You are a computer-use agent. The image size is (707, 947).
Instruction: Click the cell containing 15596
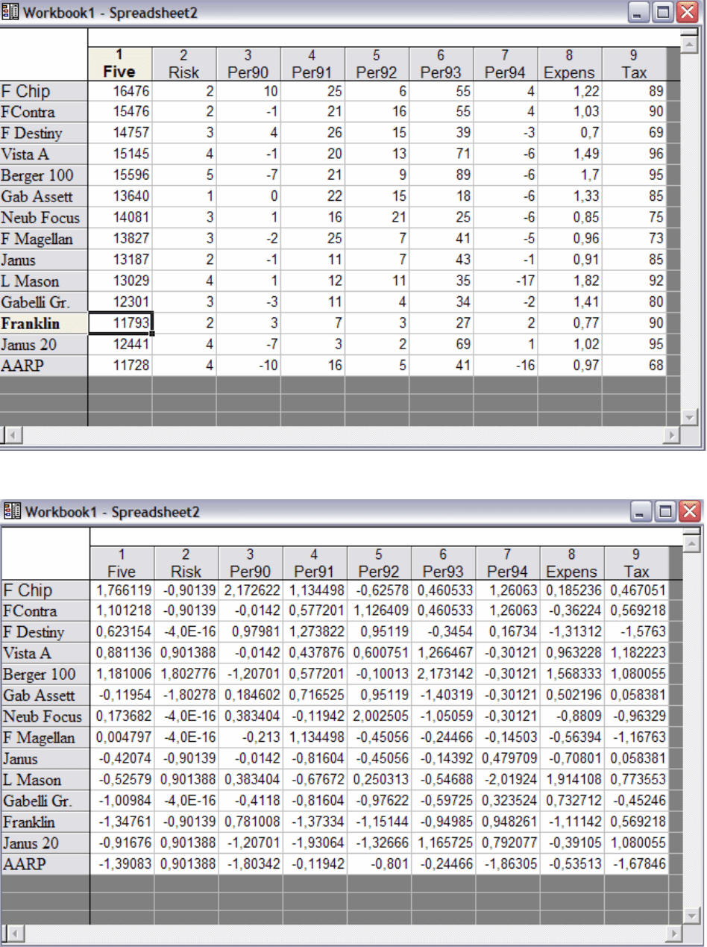120,175
